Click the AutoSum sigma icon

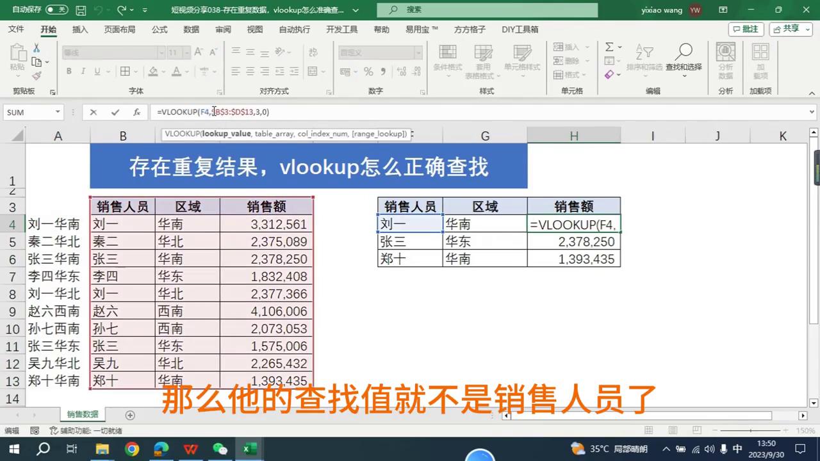tap(608, 47)
